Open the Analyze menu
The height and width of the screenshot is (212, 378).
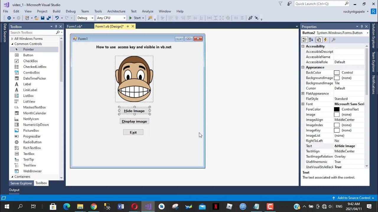pos(147,11)
